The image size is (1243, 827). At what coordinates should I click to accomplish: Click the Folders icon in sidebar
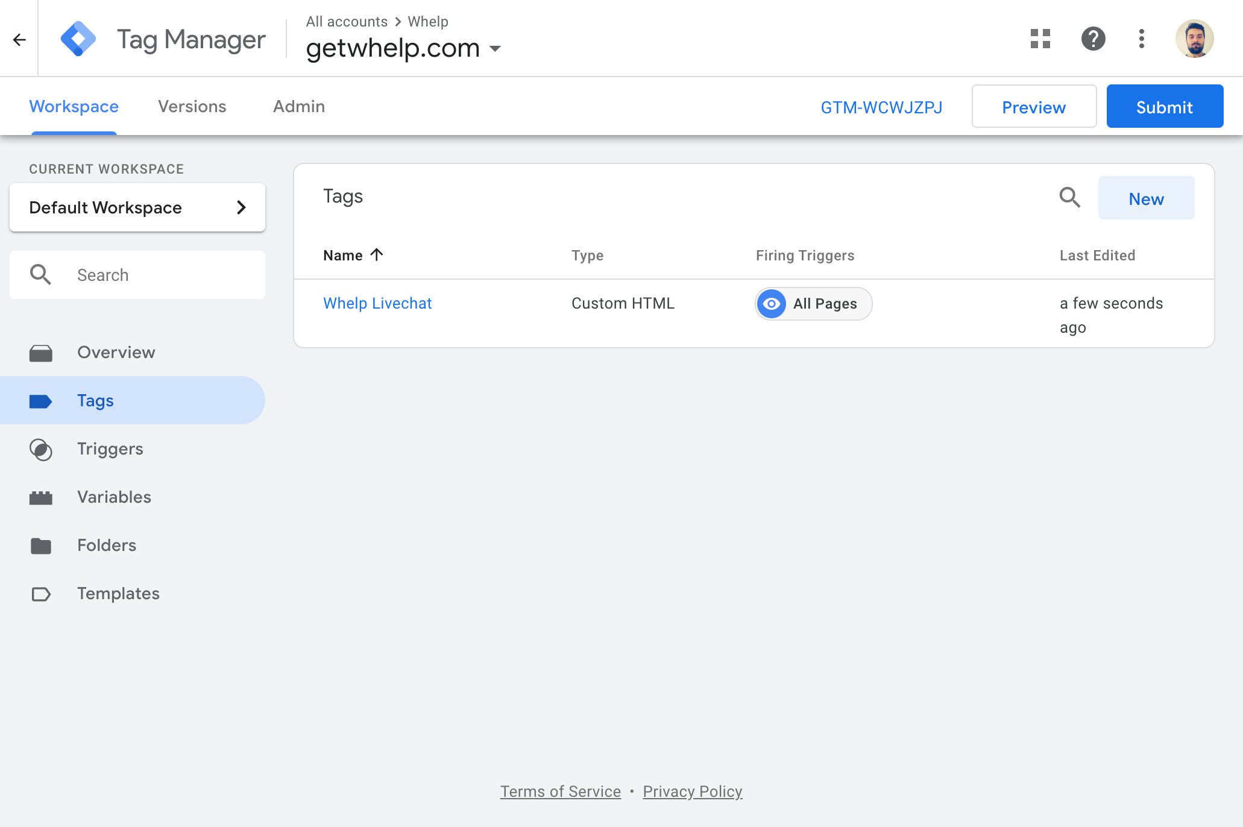[41, 546]
